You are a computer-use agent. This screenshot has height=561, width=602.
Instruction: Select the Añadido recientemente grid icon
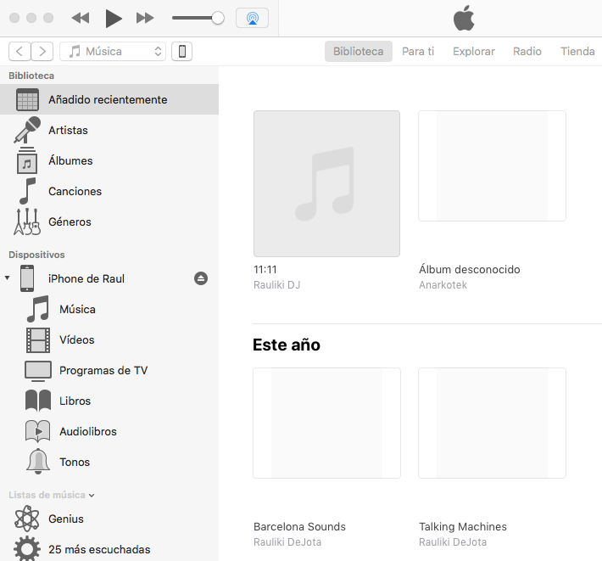tap(27, 99)
